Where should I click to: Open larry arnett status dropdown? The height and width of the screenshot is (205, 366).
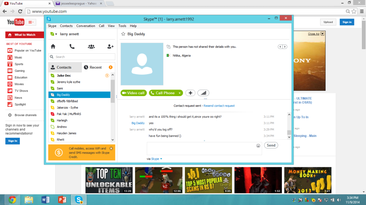click(54, 34)
